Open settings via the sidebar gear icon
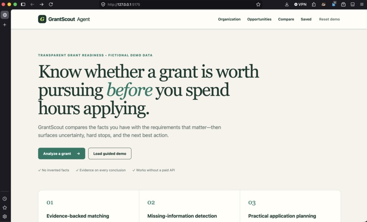 (x=5, y=217)
